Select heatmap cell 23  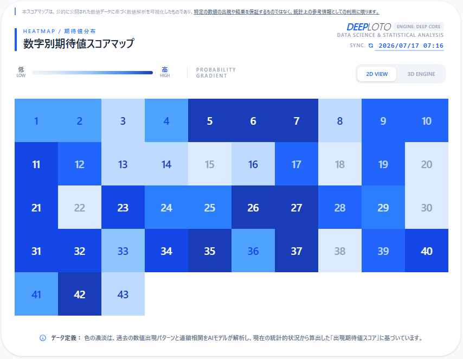tap(123, 207)
